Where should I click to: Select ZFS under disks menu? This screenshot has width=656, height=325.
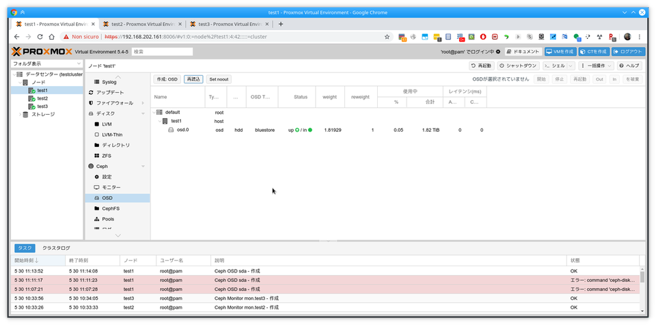107,156
